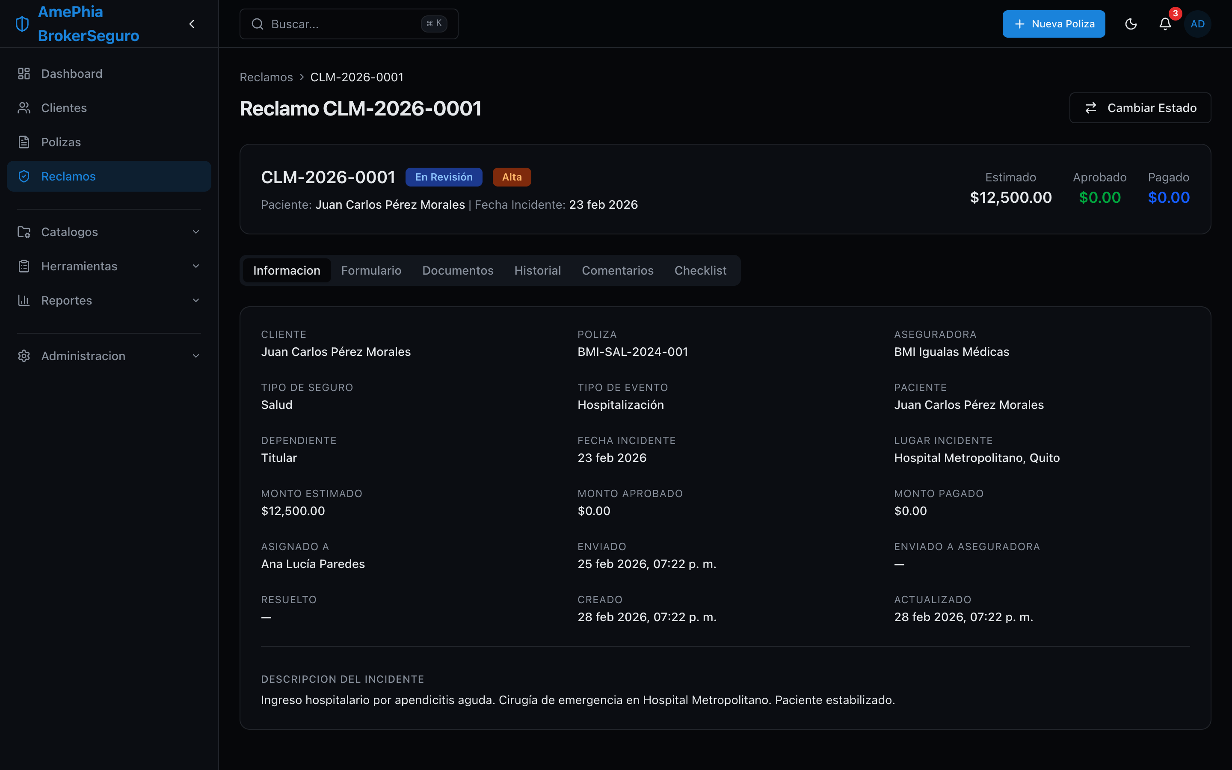Image resolution: width=1232 pixels, height=770 pixels.
Task: Click the Cambiar Estado button
Action: tap(1140, 108)
